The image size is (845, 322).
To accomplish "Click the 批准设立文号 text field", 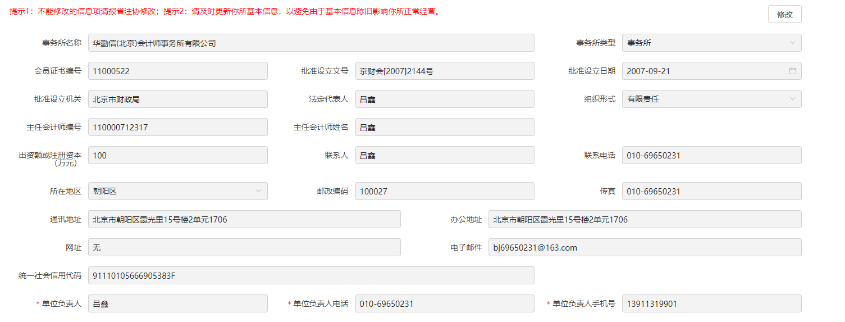I will pyautogui.click(x=444, y=71).
